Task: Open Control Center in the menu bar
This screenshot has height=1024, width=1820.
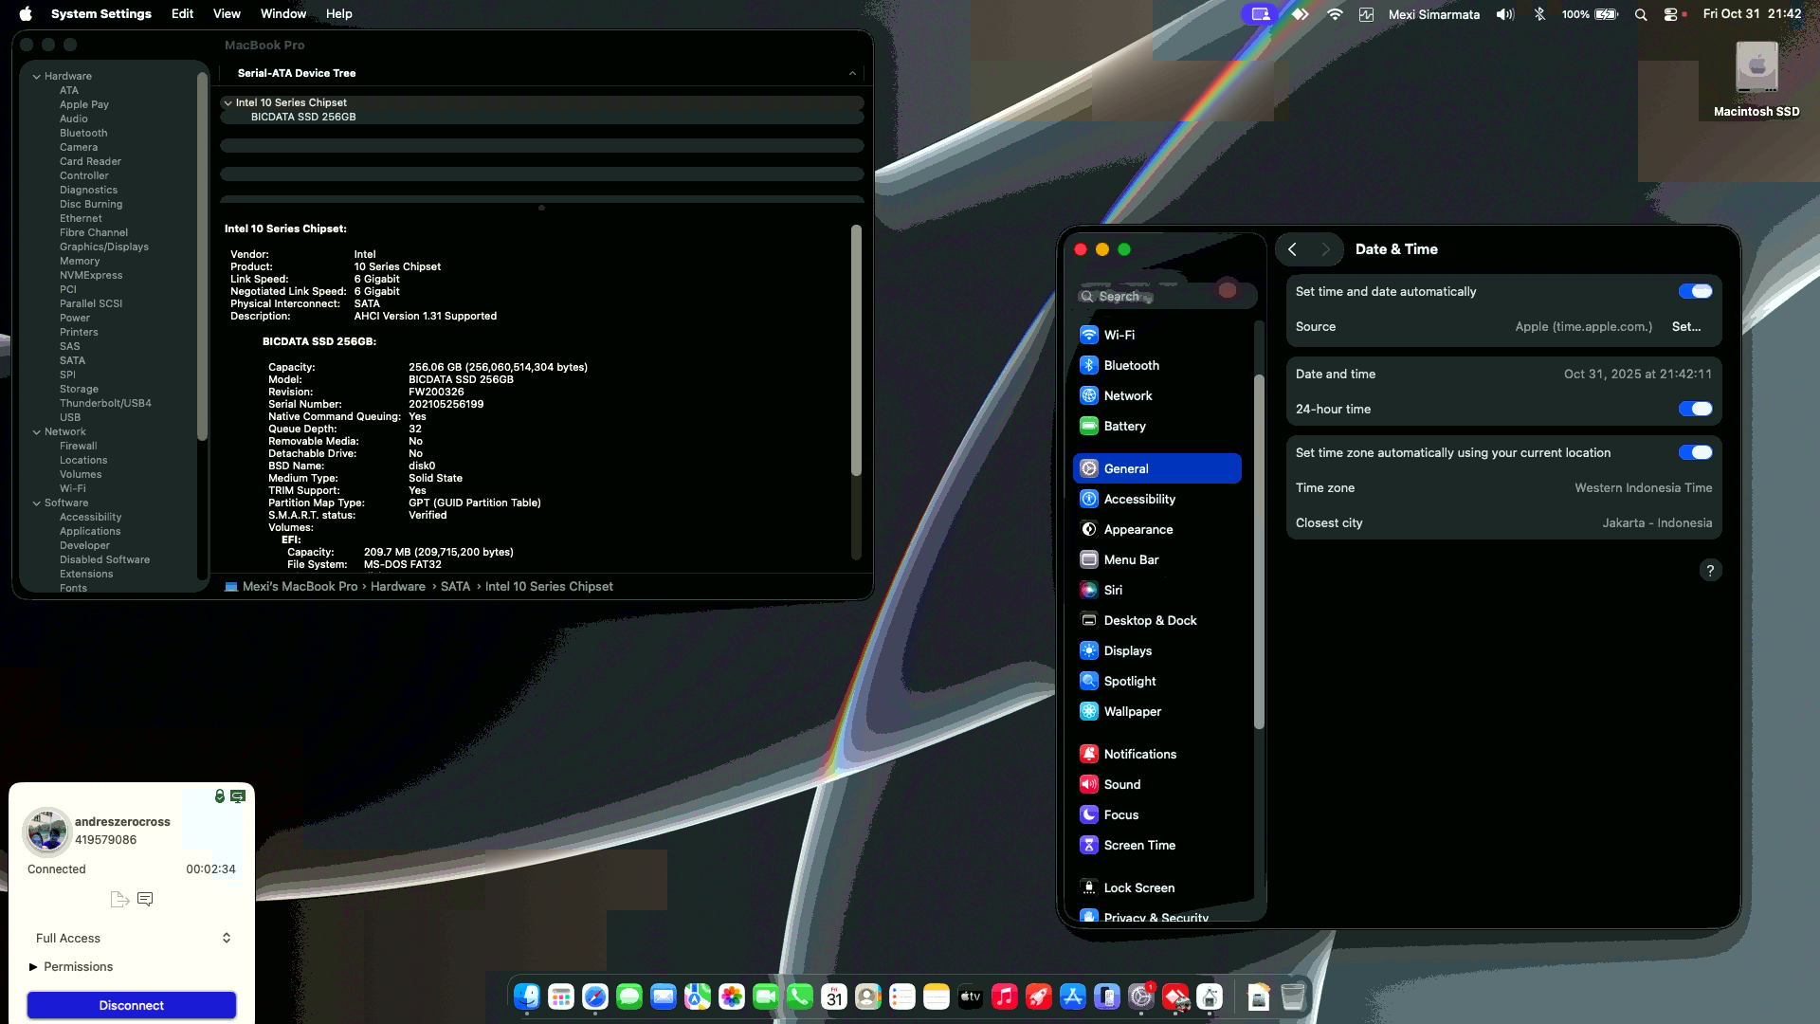Action: [x=1670, y=14]
